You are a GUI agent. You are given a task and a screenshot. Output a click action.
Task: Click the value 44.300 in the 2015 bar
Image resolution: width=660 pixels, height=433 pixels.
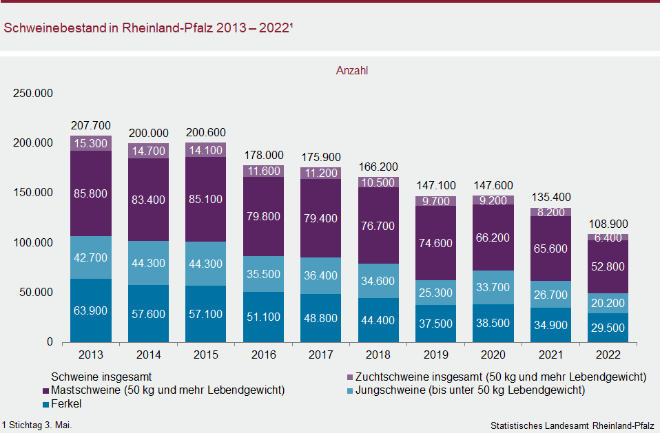[x=205, y=264]
